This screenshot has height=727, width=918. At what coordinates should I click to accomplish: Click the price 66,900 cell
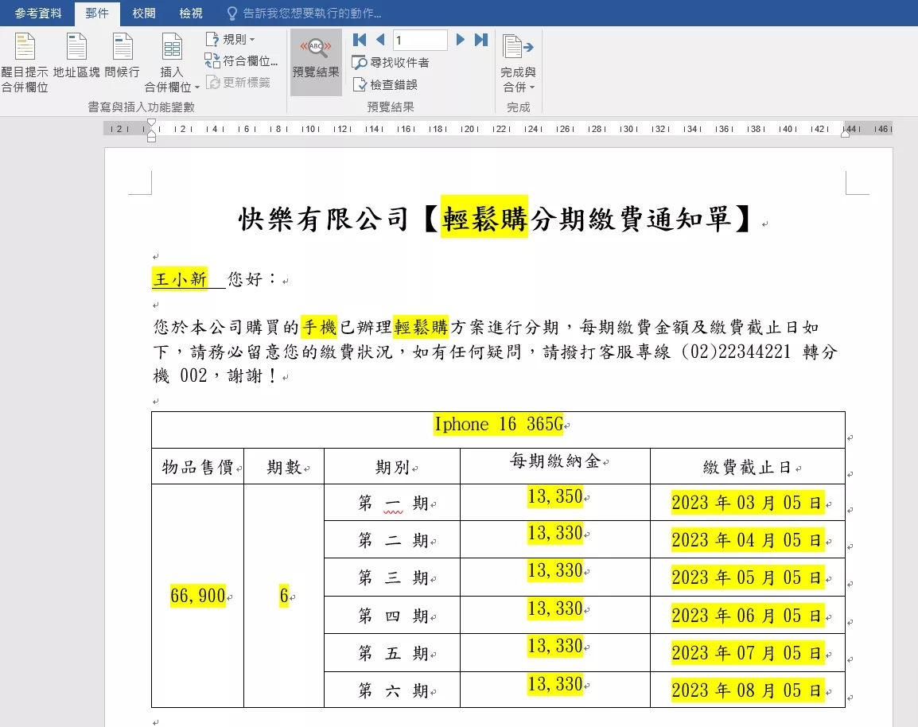198,595
